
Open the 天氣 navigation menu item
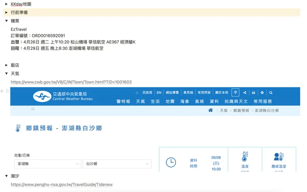point(140,101)
